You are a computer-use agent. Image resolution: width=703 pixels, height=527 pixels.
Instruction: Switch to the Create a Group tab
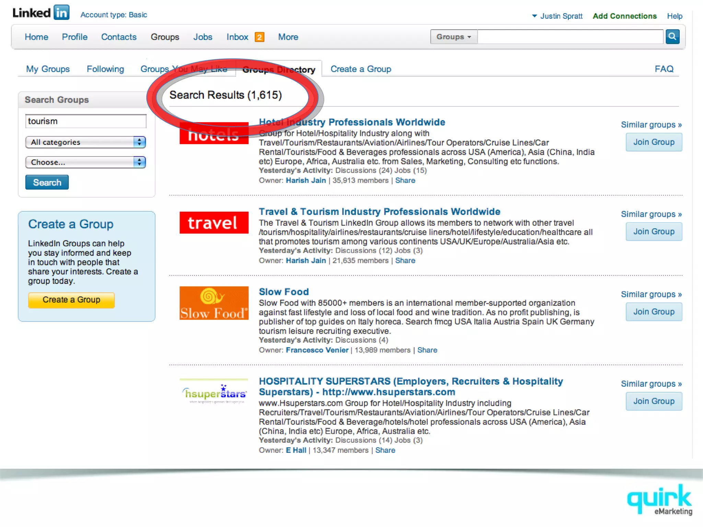[x=360, y=69]
